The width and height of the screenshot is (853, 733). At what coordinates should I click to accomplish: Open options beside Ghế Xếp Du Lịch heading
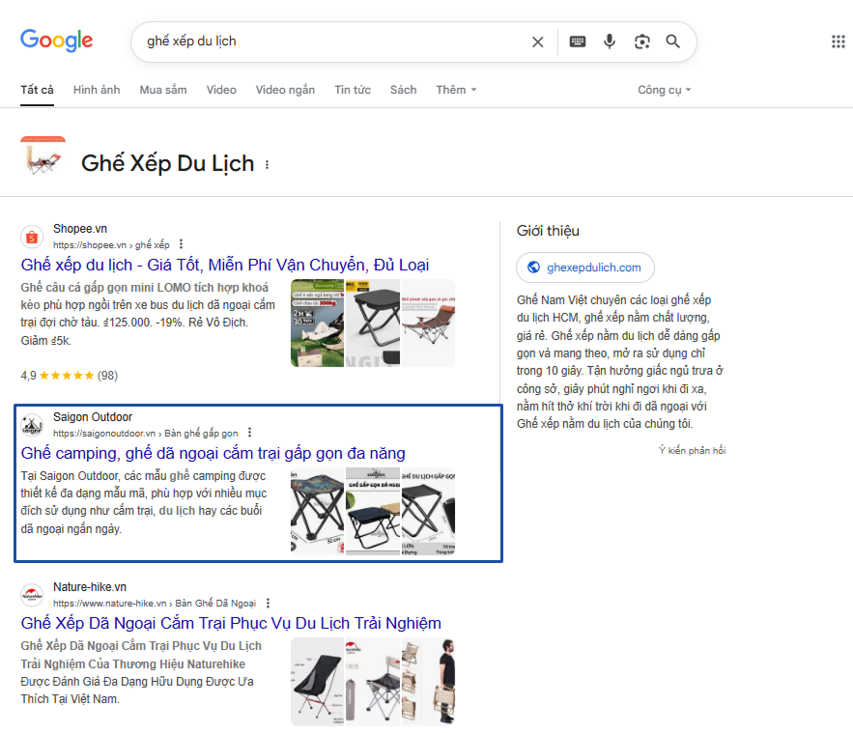click(268, 164)
